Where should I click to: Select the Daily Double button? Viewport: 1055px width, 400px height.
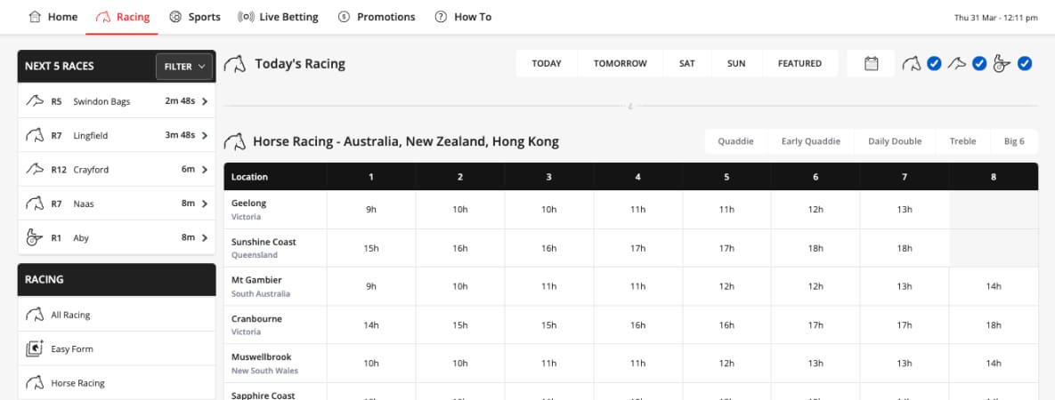point(895,141)
